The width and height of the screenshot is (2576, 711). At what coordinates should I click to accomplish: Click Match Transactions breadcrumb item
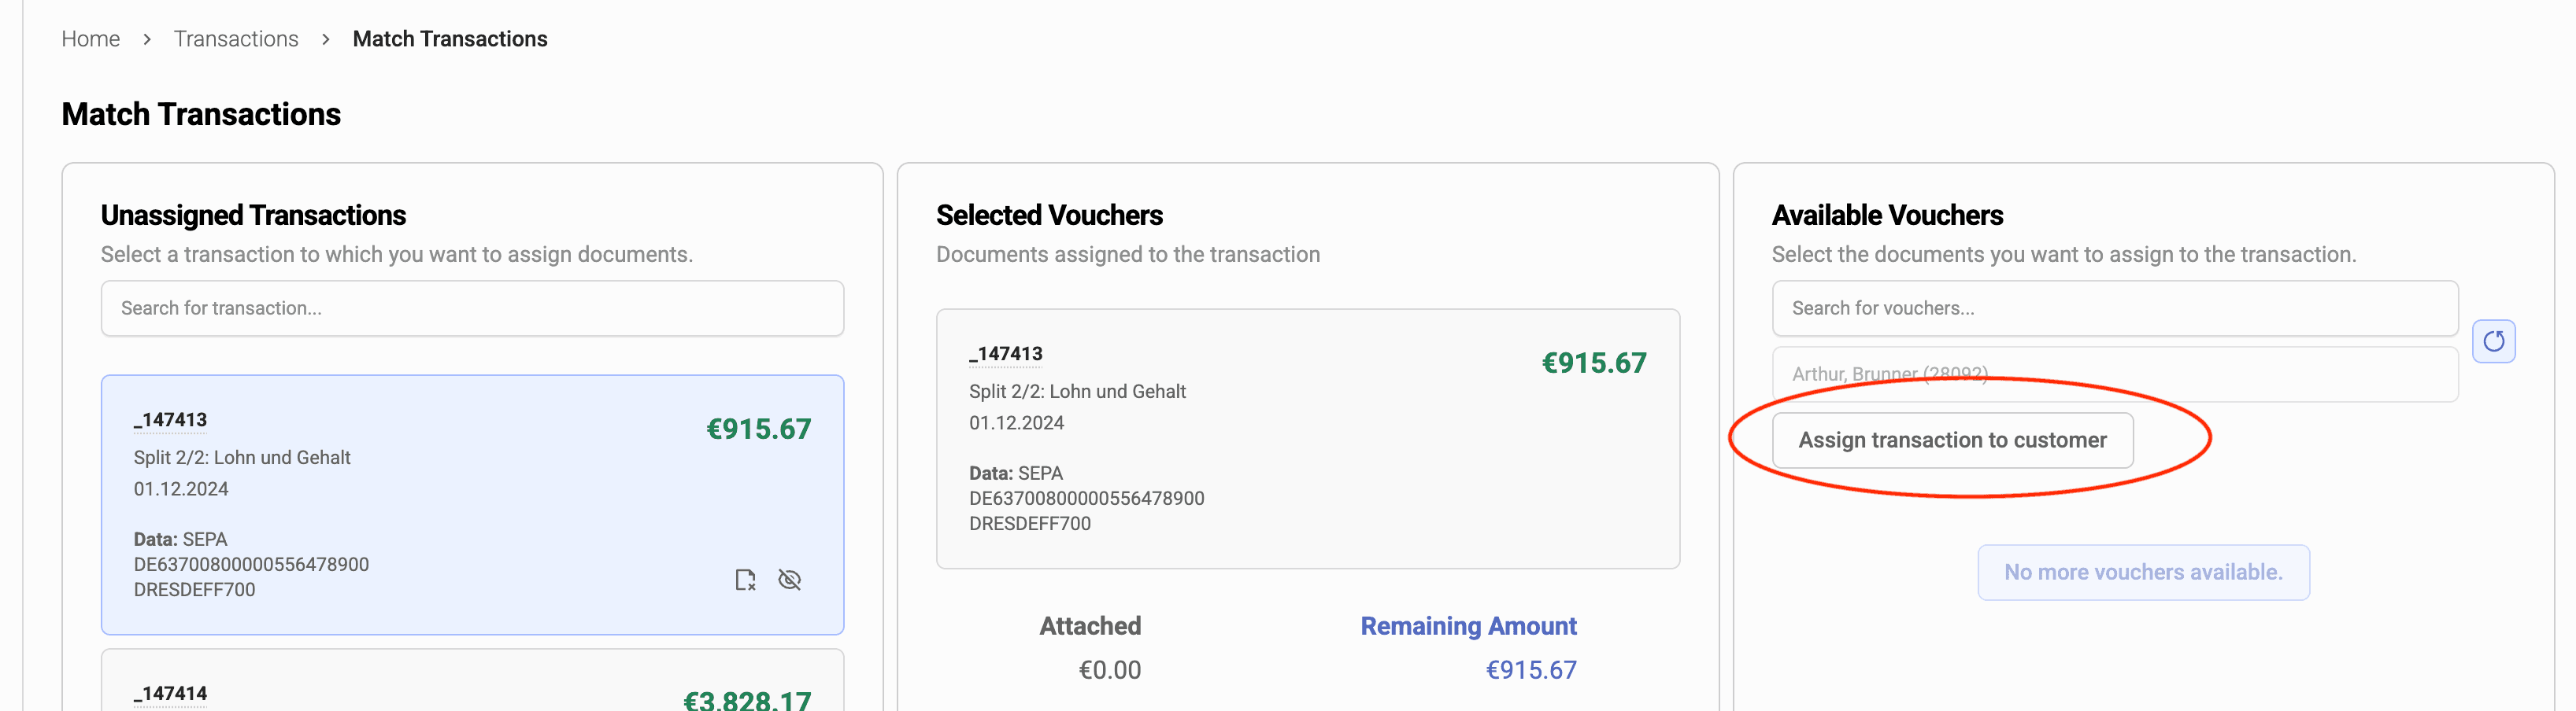[449, 39]
